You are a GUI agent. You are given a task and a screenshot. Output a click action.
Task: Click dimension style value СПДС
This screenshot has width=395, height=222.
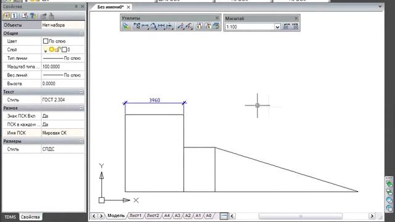(x=63, y=149)
